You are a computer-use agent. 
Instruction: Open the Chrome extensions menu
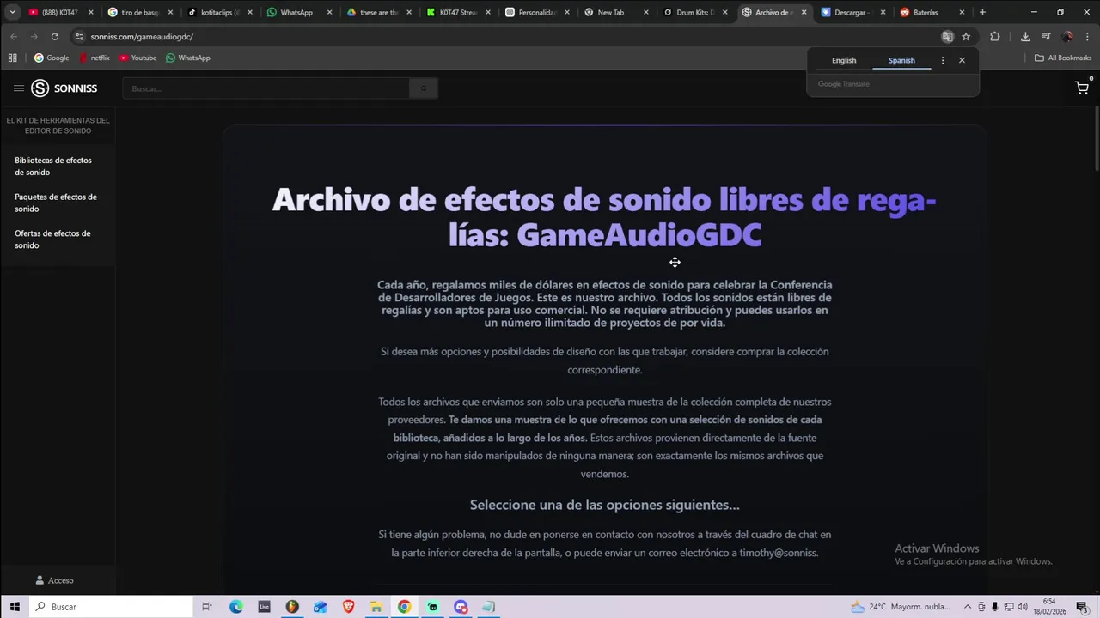[x=995, y=37]
